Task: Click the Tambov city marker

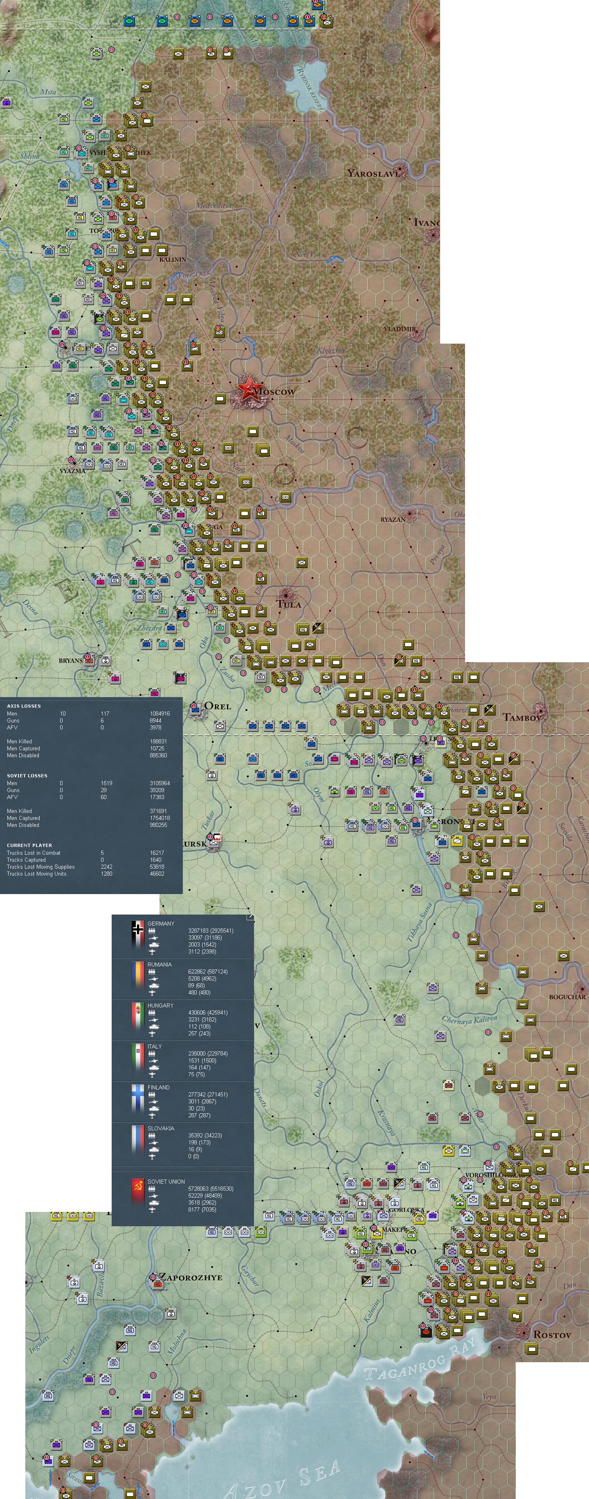Action: coord(542,711)
